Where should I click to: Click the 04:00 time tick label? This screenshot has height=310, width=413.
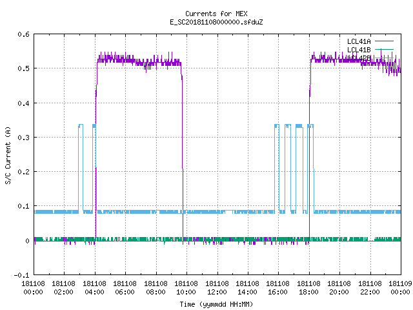(x=94, y=292)
